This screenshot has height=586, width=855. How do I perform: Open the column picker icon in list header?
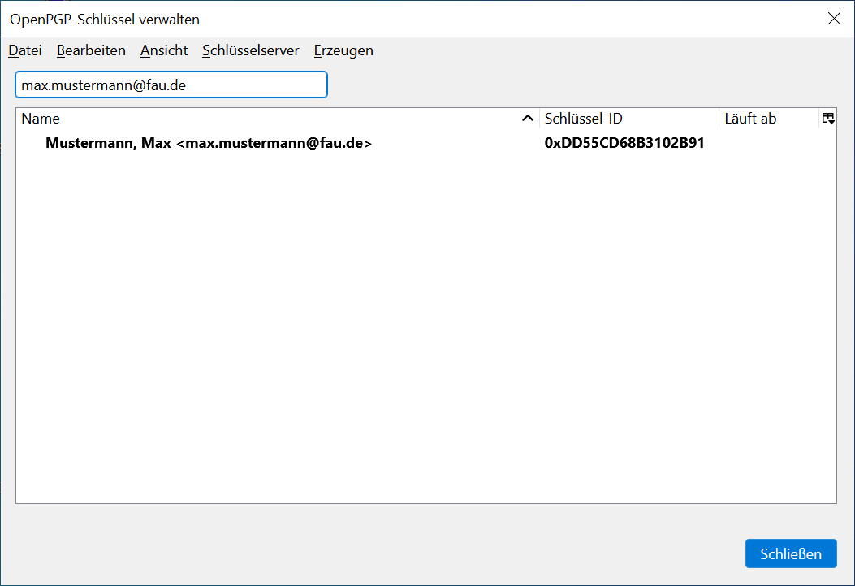pyautogui.click(x=827, y=119)
